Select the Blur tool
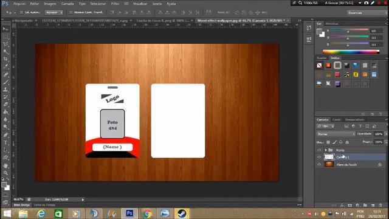389x219 pixels. (5, 119)
